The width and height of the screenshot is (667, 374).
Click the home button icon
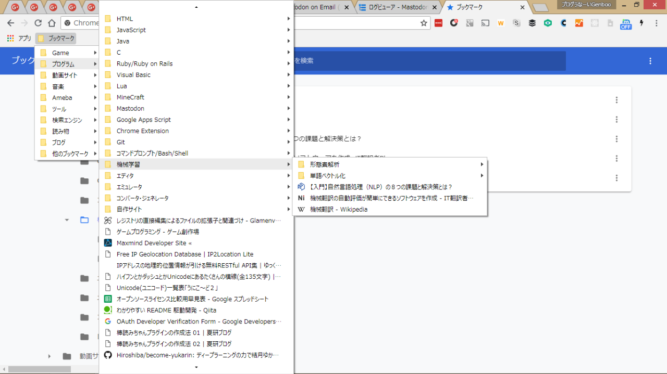(x=52, y=23)
